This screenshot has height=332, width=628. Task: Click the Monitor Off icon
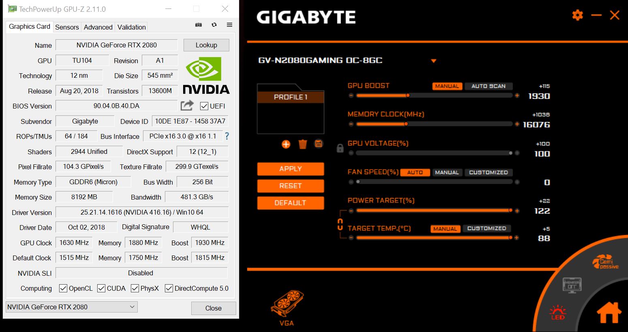572,285
